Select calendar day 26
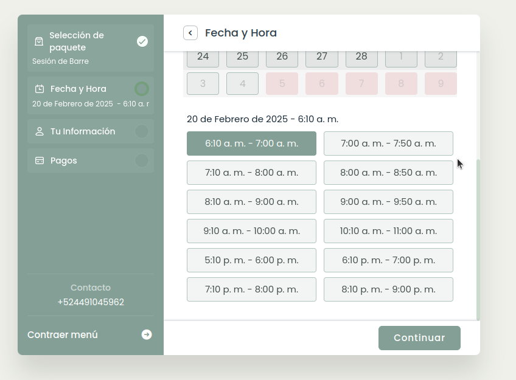The width and height of the screenshot is (516, 380). (x=282, y=57)
